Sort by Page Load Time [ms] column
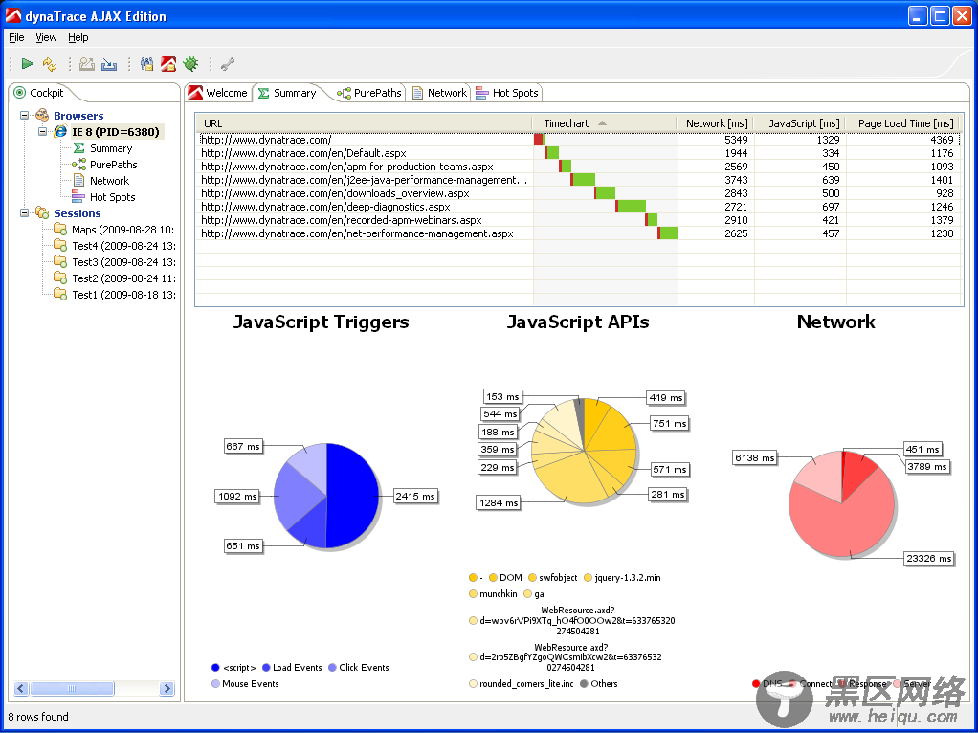This screenshot has width=978, height=733. 904,123
